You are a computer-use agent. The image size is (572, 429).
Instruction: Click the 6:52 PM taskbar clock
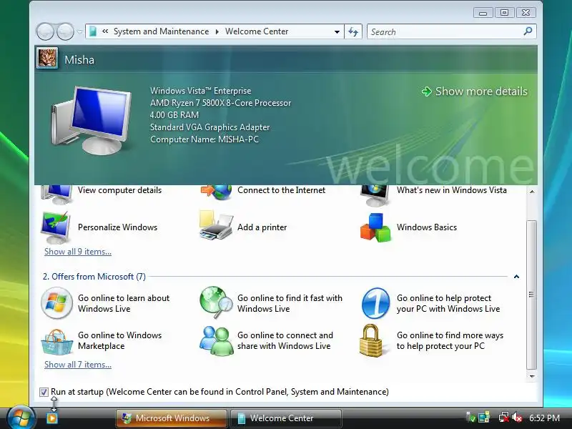click(544, 418)
